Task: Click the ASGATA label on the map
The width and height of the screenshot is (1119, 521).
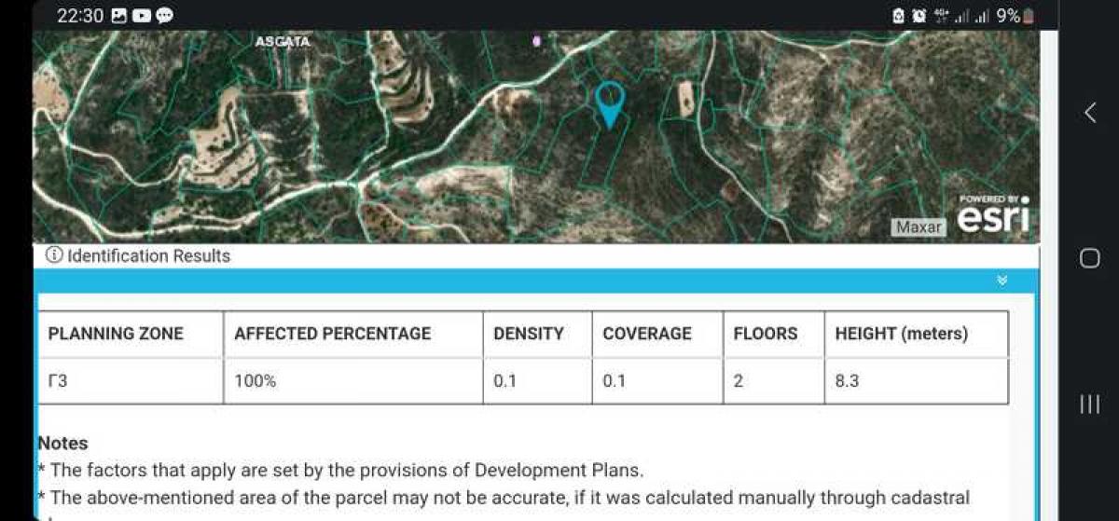Action: coord(283,42)
